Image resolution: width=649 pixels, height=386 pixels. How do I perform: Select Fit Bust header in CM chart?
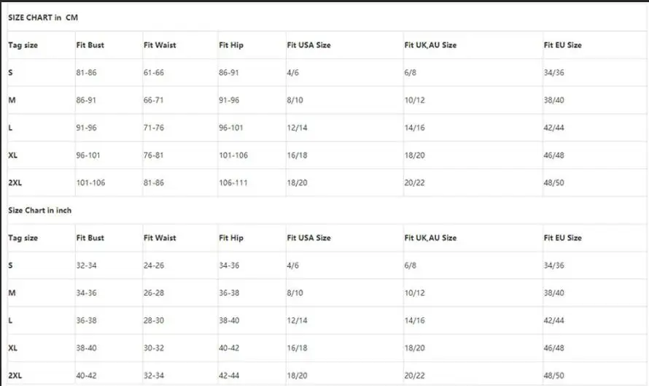click(x=90, y=45)
